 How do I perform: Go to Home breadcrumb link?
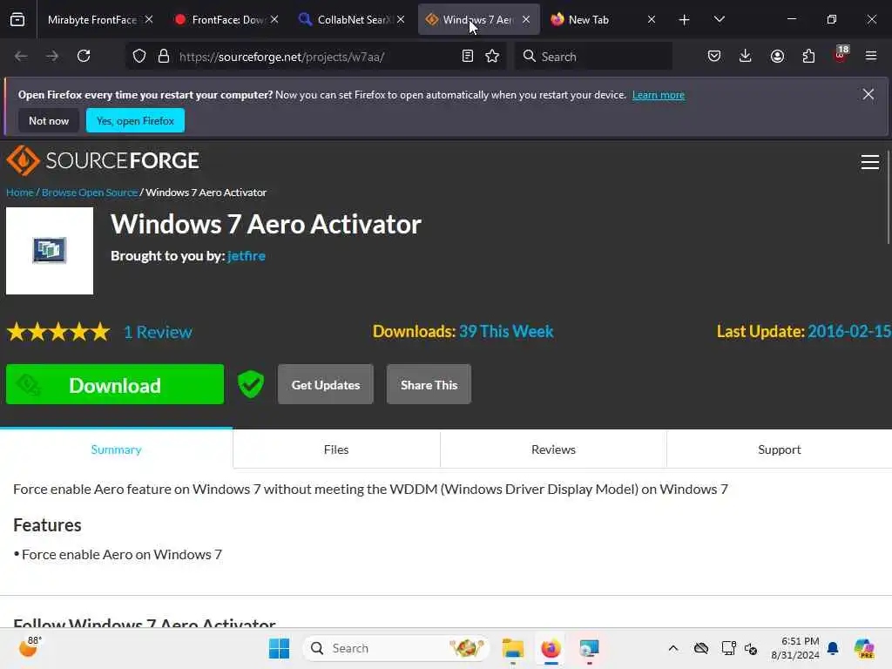coord(20,193)
